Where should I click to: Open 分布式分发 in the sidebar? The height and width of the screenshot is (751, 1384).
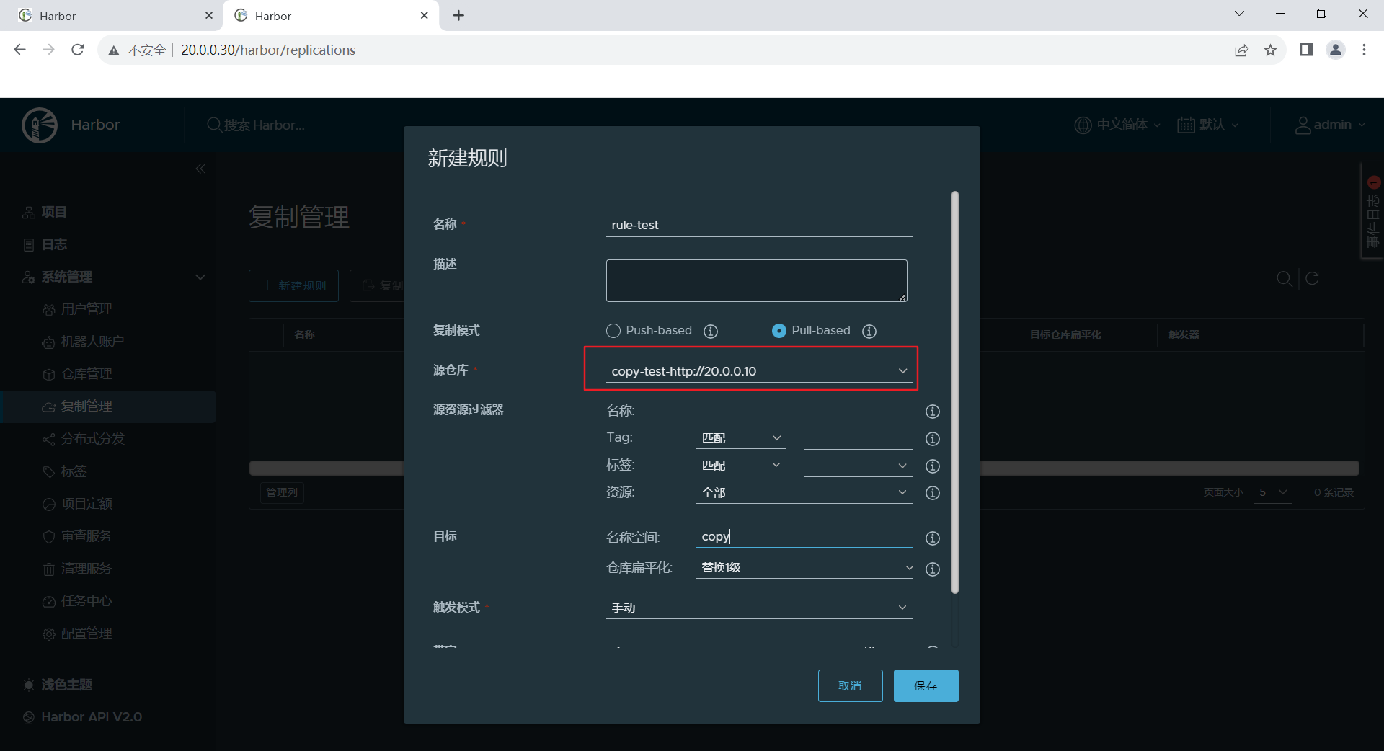(92, 439)
